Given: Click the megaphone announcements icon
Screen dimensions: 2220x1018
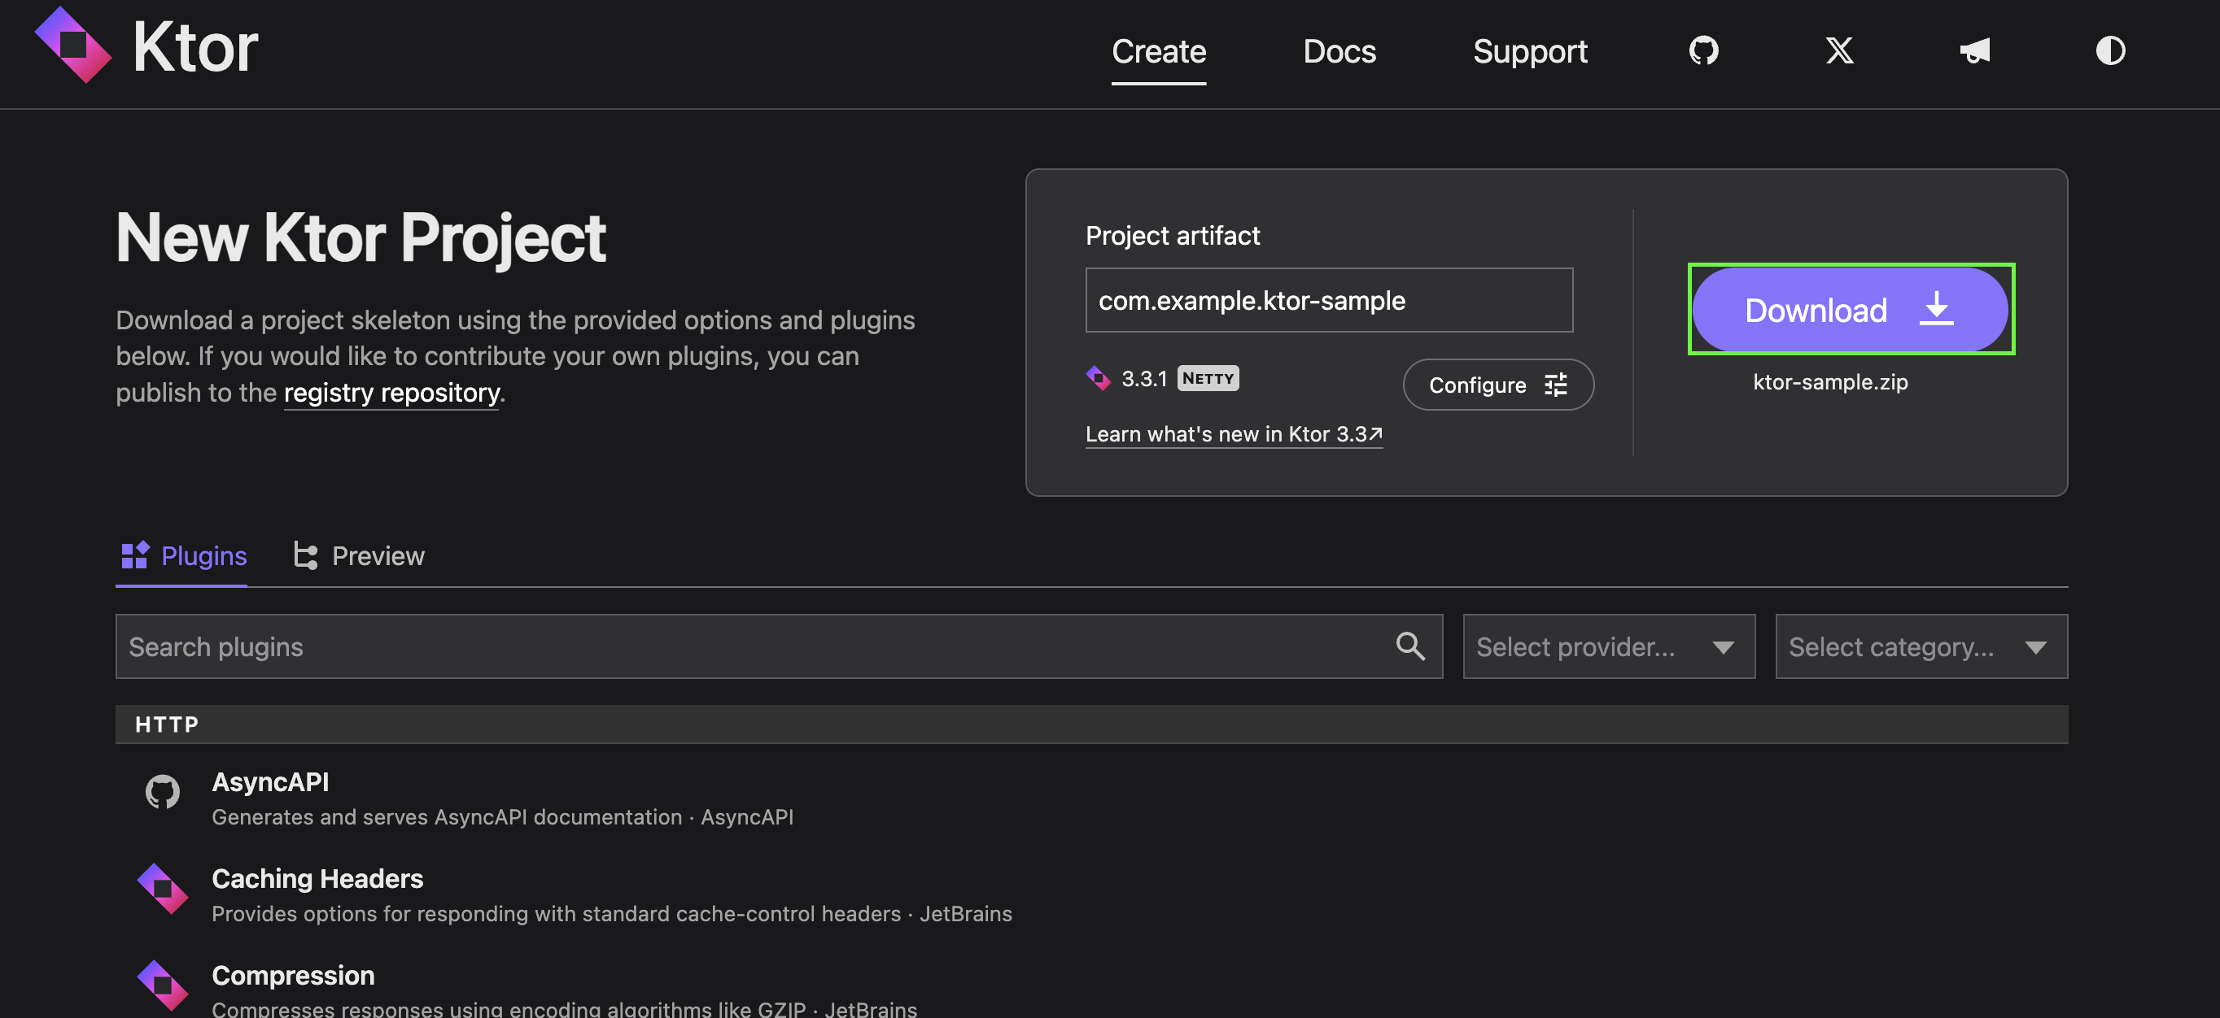Looking at the screenshot, I should click(x=1974, y=50).
